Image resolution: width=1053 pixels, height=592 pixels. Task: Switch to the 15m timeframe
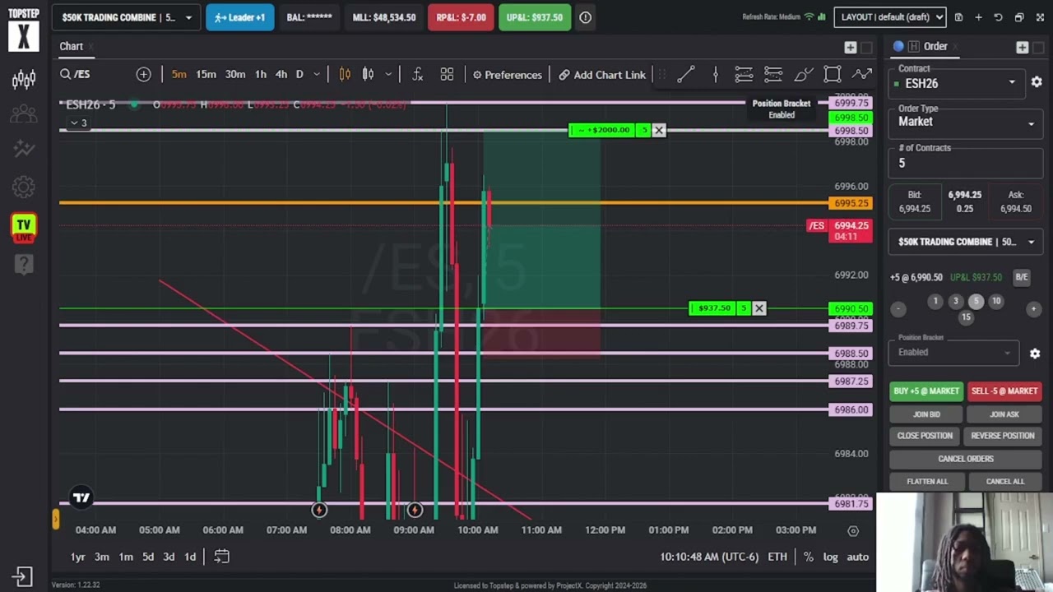point(206,75)
